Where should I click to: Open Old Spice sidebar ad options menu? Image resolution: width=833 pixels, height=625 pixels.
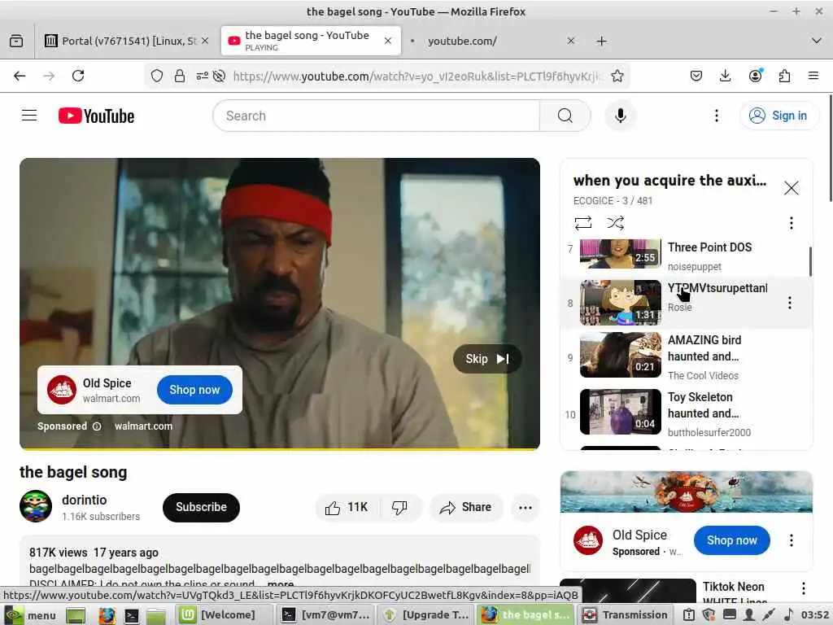pos(791,540)
